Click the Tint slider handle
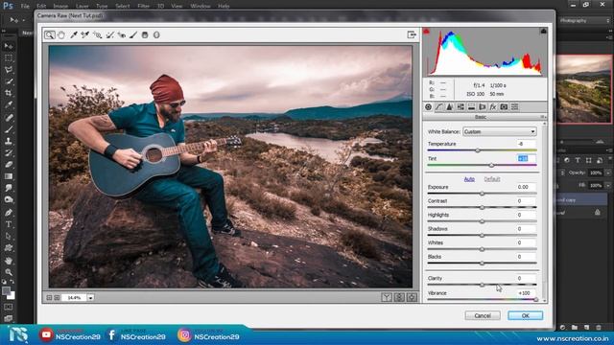 491,165
